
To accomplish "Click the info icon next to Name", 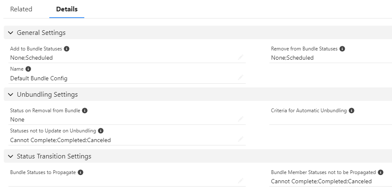I will tap(28, 69).
